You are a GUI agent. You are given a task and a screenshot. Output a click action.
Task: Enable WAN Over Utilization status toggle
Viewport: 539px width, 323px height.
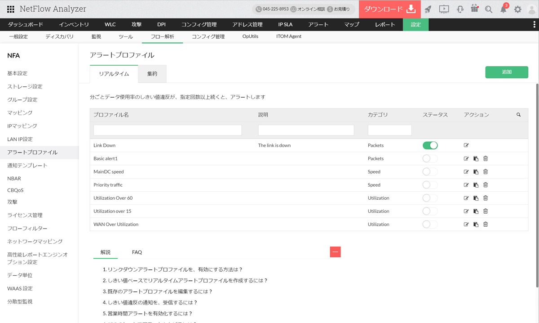pos(430,224)
